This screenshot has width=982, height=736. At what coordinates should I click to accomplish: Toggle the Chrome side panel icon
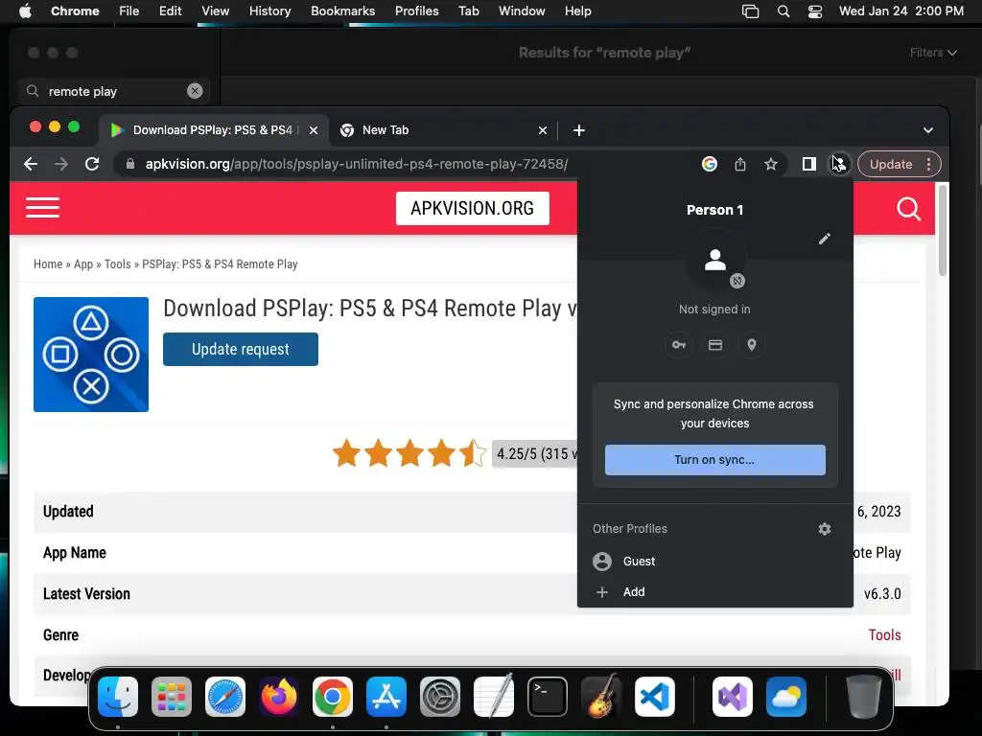click(809, 164)
